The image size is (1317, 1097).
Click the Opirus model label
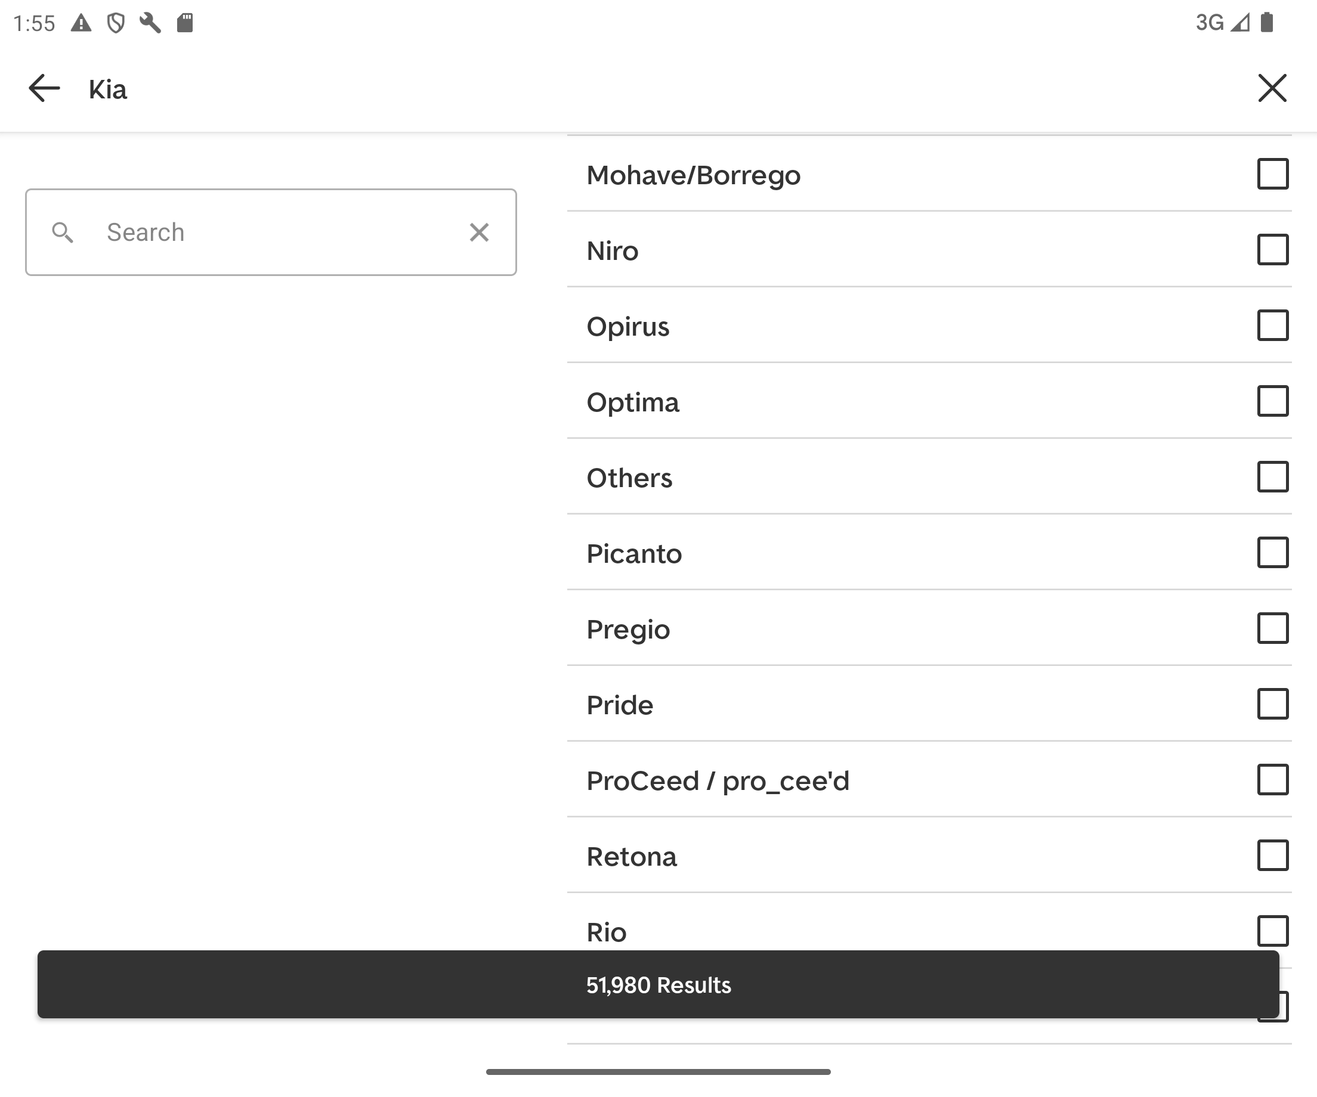(627, 327)
